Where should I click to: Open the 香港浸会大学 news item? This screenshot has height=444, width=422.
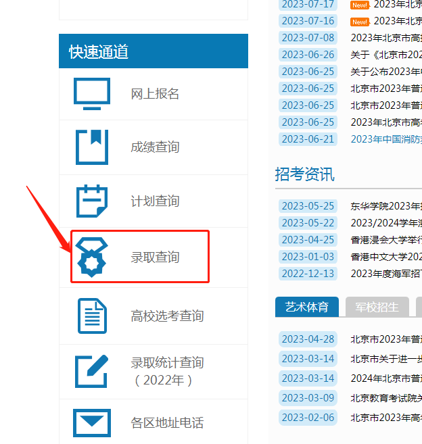(385, 240)
